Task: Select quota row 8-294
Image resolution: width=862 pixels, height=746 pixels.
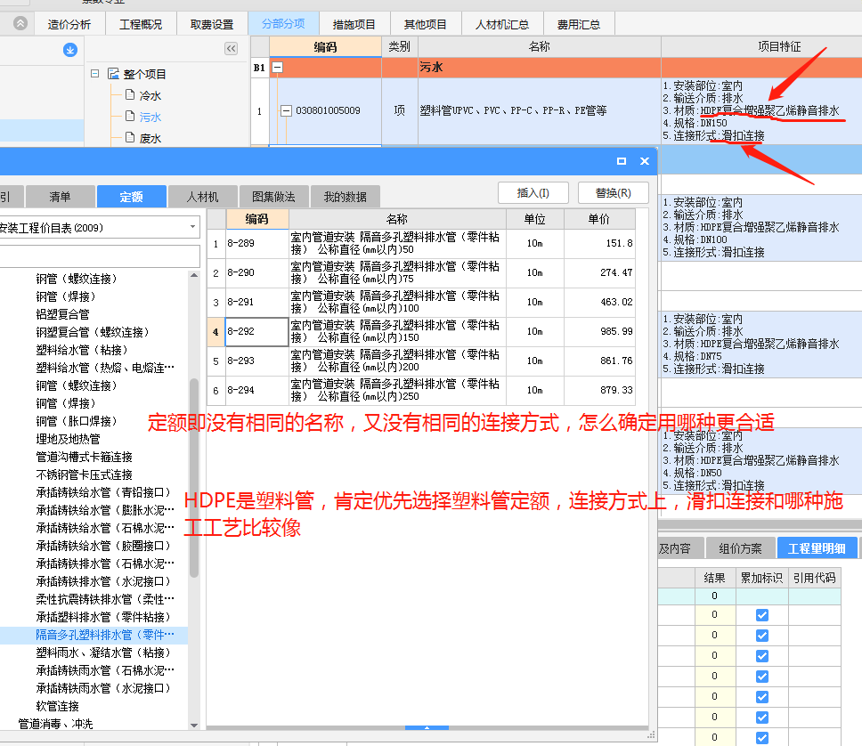Action: [x=422, y=390]
